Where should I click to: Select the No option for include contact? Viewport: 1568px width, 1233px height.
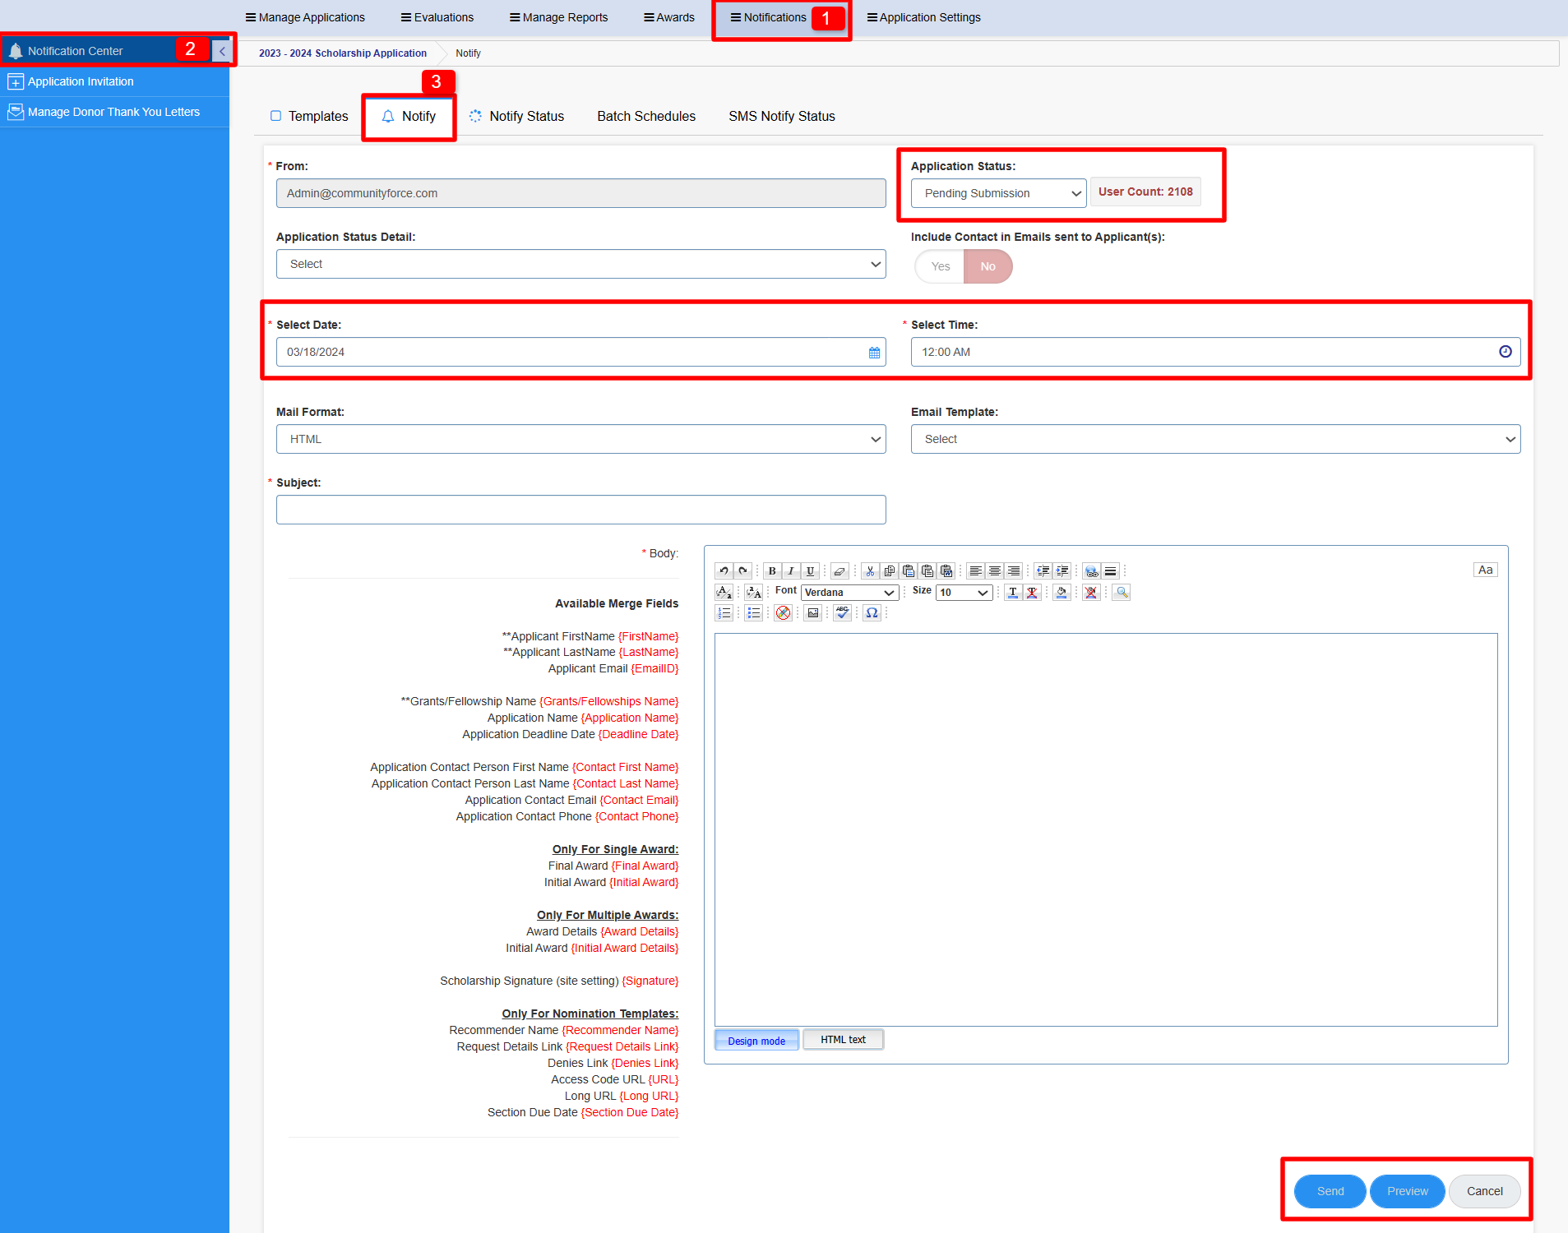988,266
